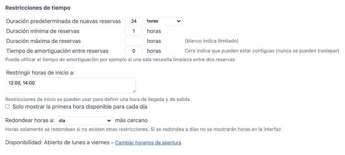Click the 'Tiempo de amortiguación entre reservas' label
Viewport: 345px width, 155px height.
point(58,51)
